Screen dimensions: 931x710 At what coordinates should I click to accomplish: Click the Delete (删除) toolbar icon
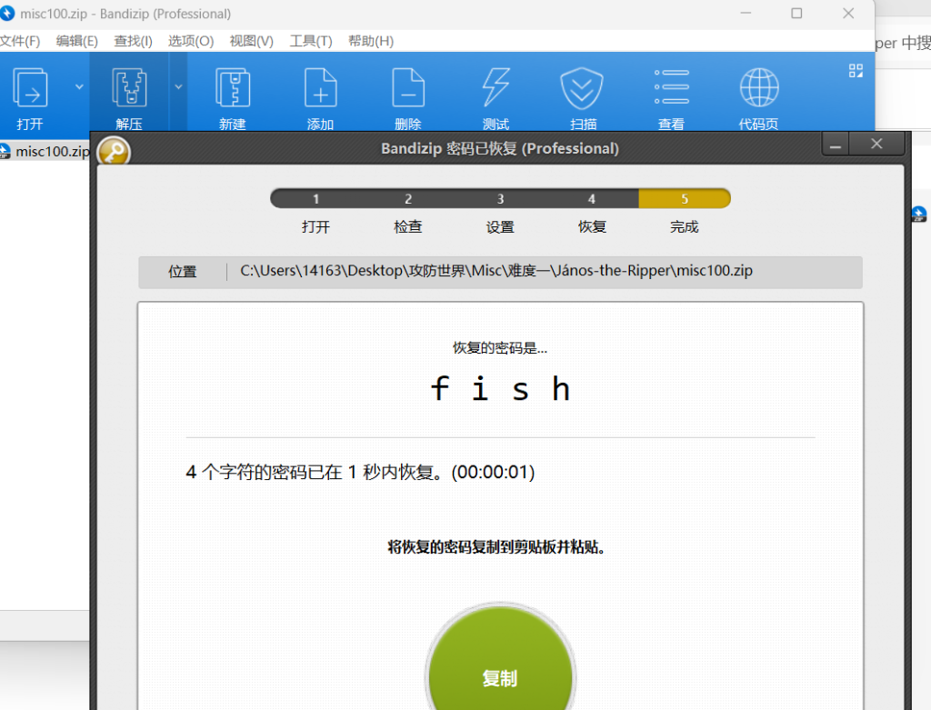click(x=407, y=89)
